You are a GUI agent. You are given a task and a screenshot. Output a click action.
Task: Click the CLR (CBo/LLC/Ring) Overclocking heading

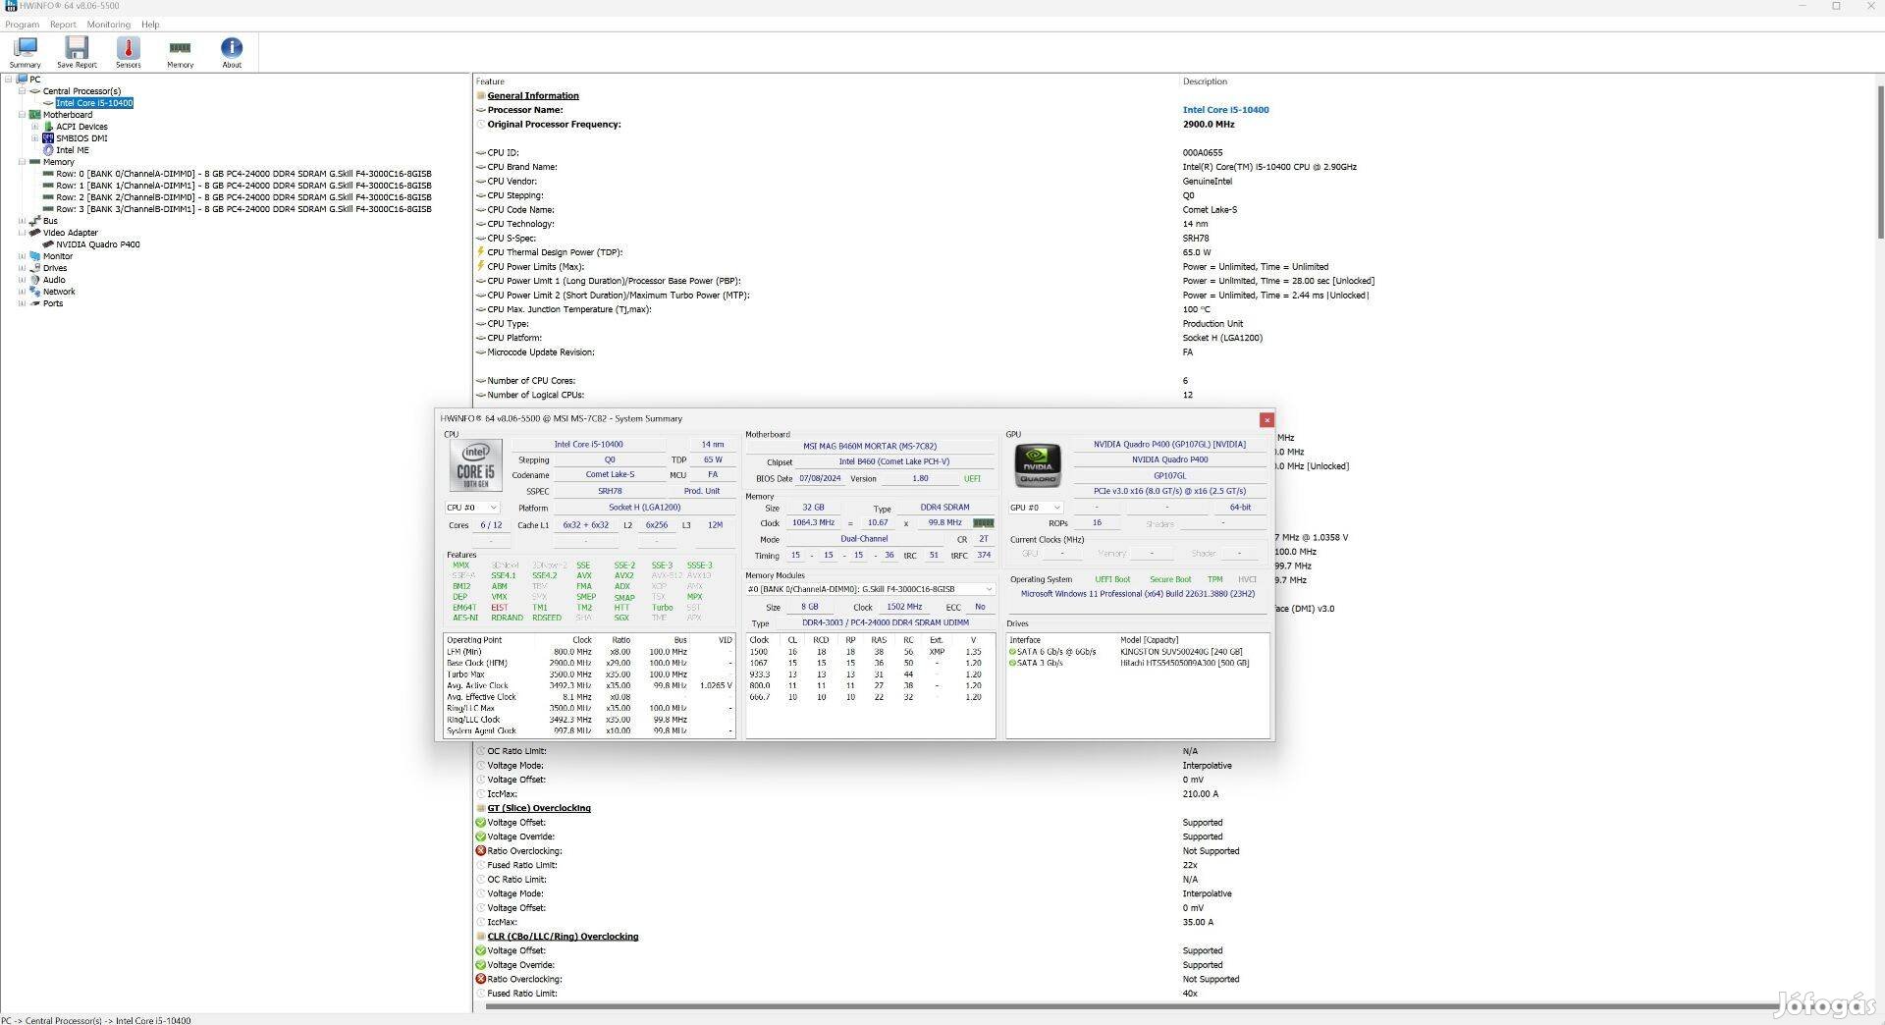click(x=563, y=937)
